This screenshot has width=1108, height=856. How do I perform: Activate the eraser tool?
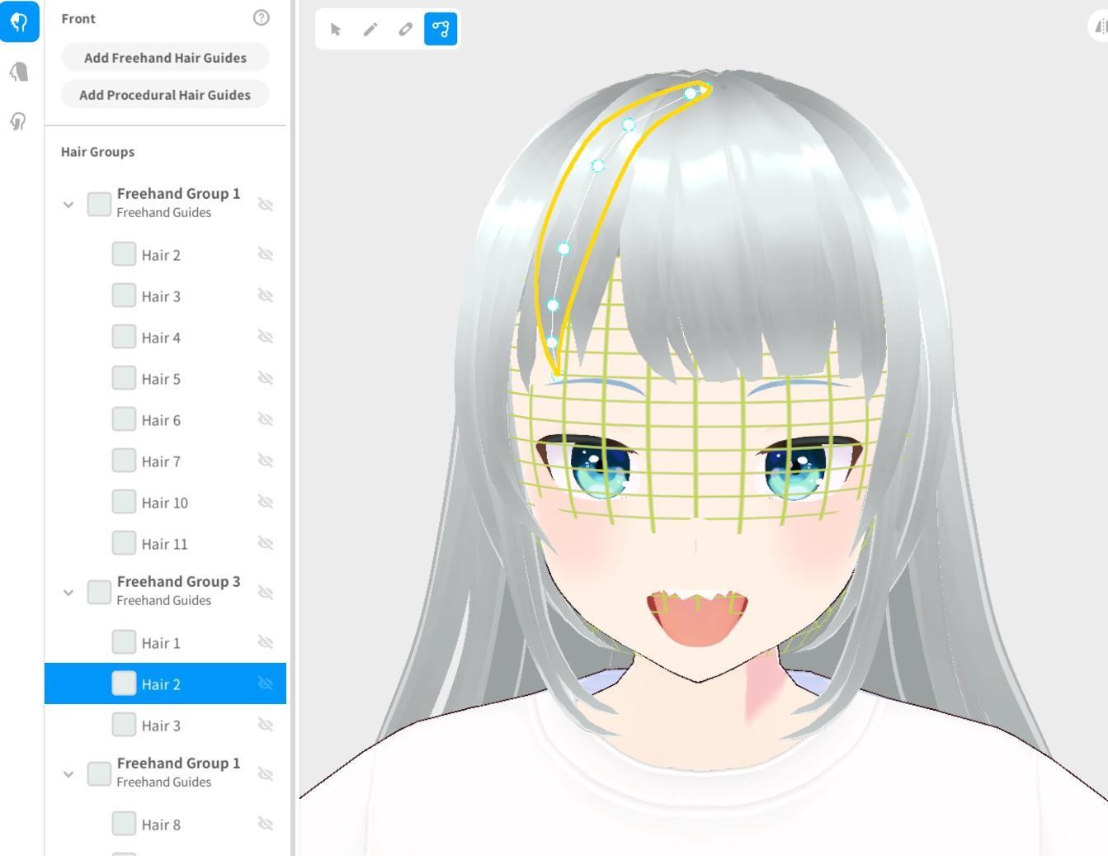[405, 29]
